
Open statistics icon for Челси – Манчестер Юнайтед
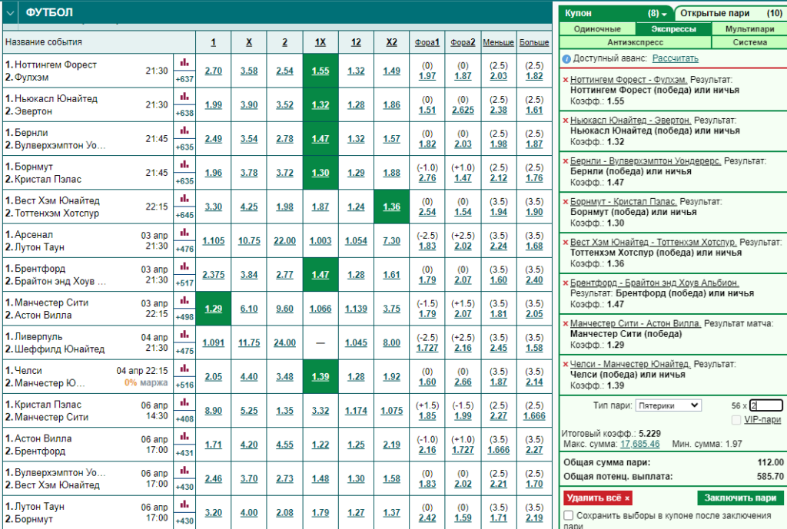pos(184,369)
